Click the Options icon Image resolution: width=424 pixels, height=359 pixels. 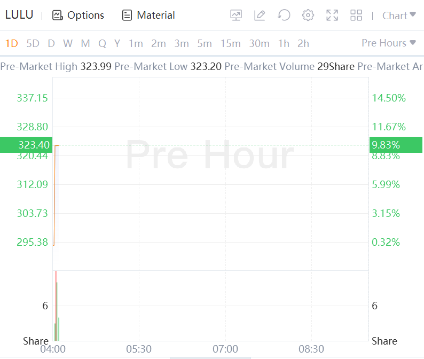coord(58,15)
